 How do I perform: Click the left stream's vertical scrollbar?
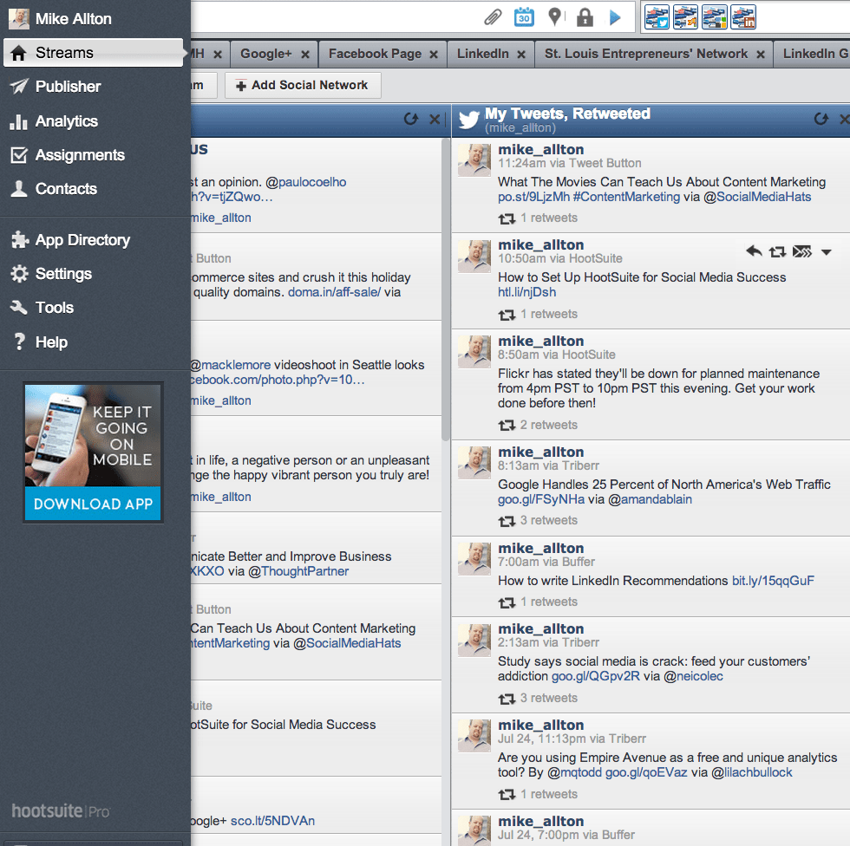[446, 290]
